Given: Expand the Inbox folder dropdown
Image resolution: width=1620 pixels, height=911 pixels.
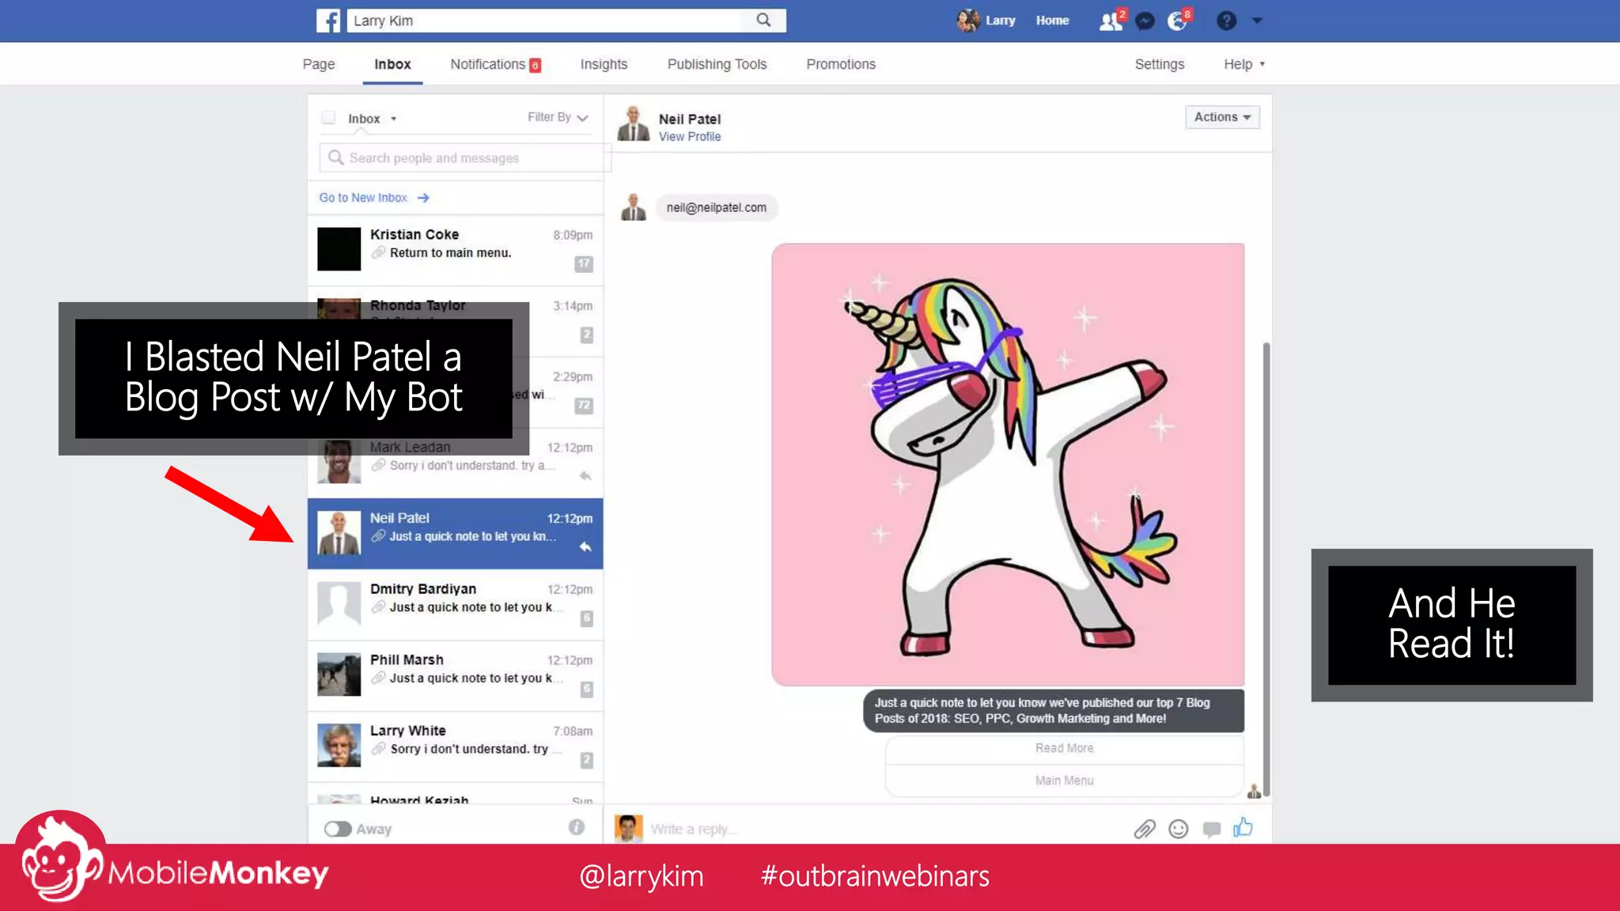Looking at the screenshot, I should click(x=372, y=119).
